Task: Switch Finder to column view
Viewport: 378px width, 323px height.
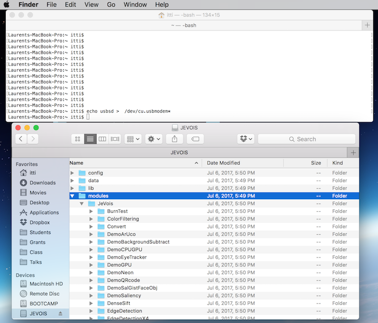Action: click(103, 139)
